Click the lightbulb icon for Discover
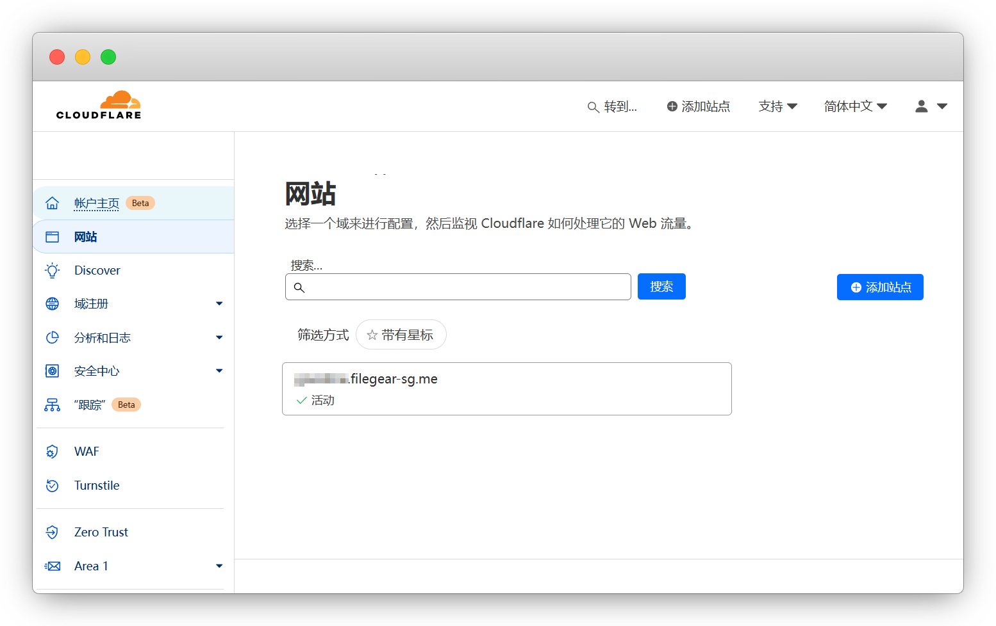Image resolution: width=996 pixels, height=626 pixels. tap(53, 271)
